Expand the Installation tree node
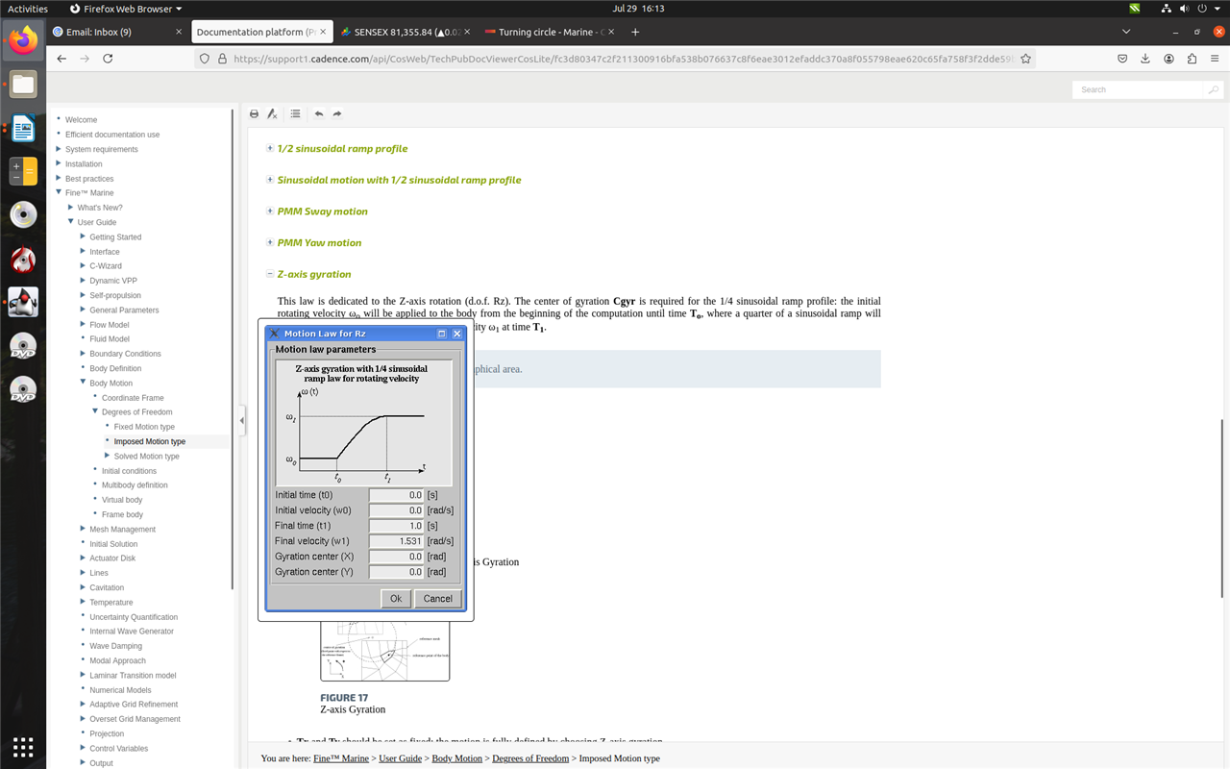1230x769 pixels. point(59,163)
